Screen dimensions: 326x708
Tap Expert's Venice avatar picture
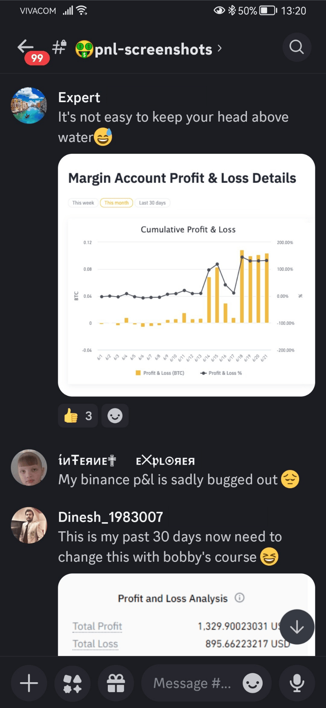tap(29, 105)
